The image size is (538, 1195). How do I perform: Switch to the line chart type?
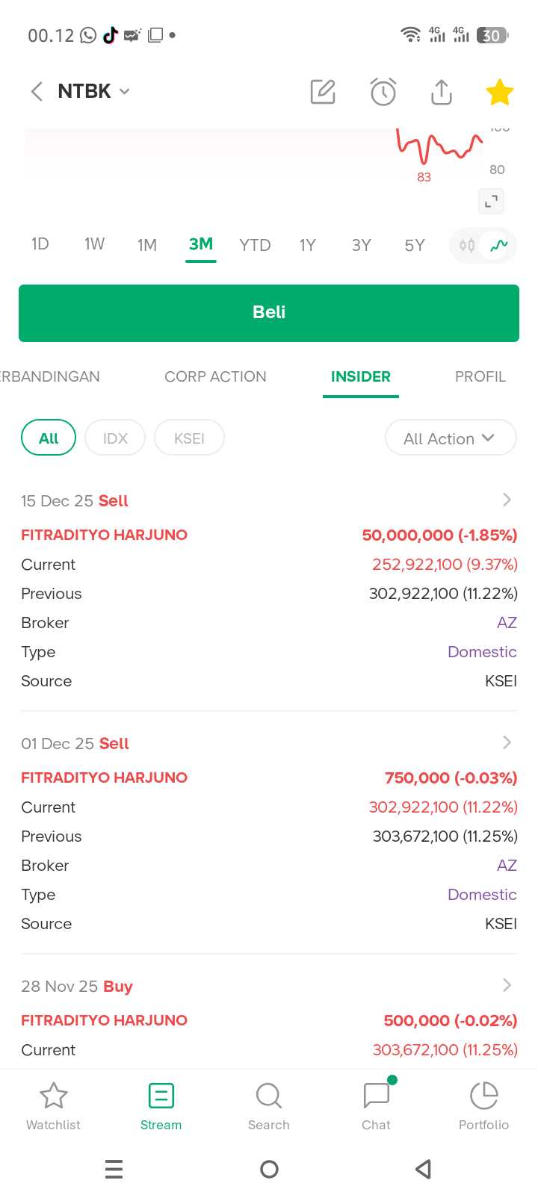point(498,245)
